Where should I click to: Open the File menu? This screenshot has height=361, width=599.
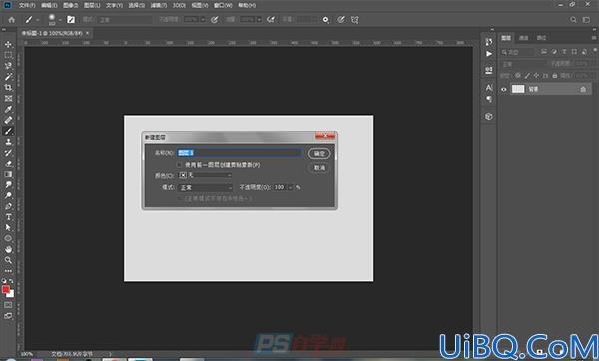[x=27, y=5]
